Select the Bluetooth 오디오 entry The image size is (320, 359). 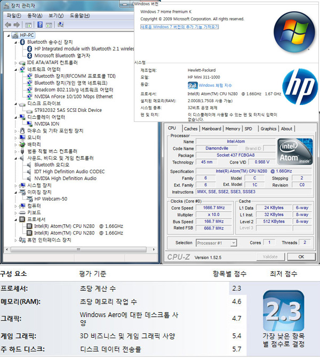pos(52,165)
